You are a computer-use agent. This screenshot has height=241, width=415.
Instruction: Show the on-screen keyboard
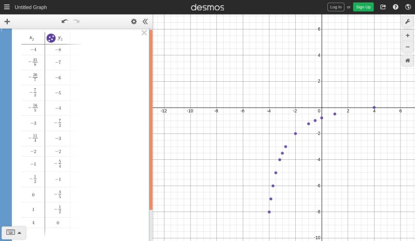pos(10,232)
